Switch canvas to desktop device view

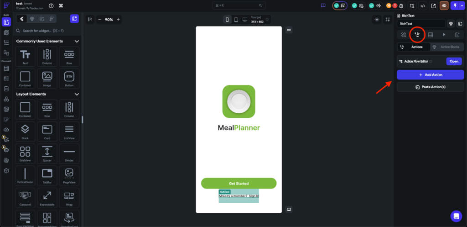click(x=245, y=20)
